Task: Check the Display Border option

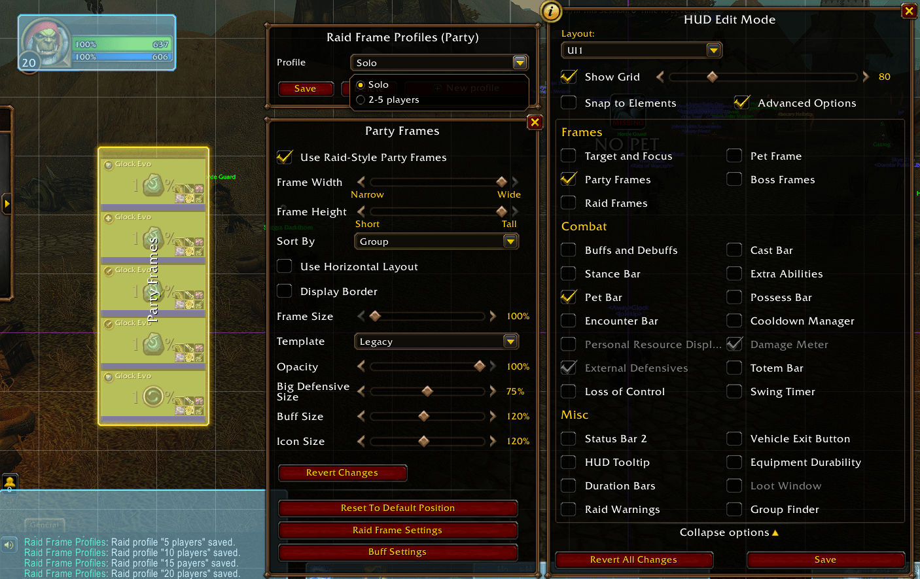Action: pyautogui.click(x=285, y=291)
